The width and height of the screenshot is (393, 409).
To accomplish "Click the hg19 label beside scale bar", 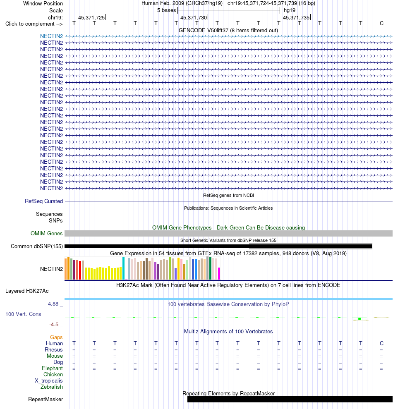I will click(290, 10).
